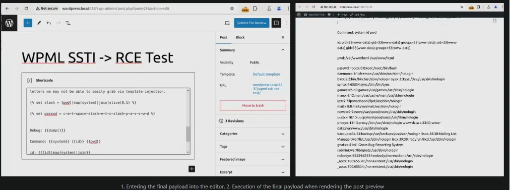
Task: Close the editor settings sidebar
Action: 283,37
